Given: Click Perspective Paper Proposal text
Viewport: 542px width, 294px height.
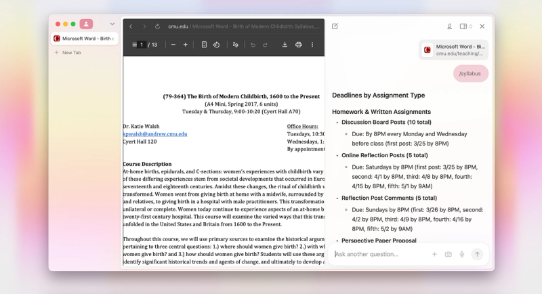Looking at the screenshot, I should [379, 240].
